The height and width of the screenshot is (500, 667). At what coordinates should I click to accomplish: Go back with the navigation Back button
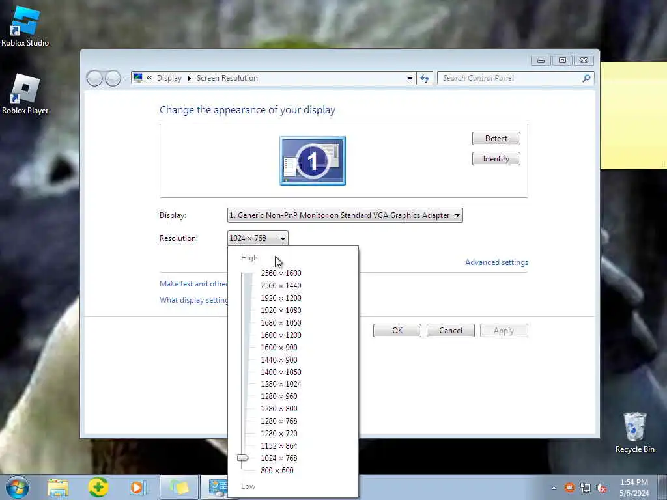tap(94, 78)
